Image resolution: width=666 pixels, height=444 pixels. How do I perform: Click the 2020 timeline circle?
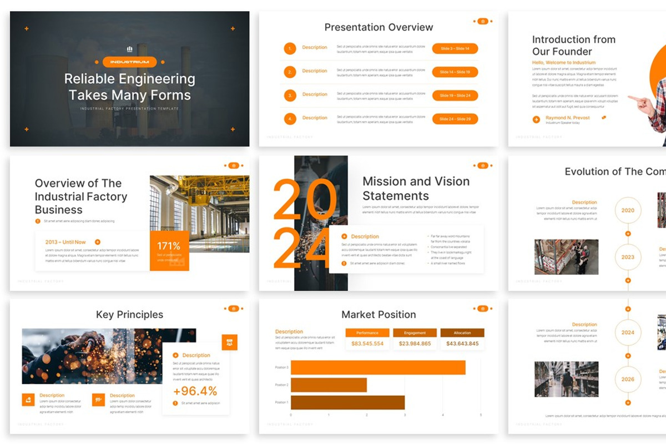pyautogui.click(x=628, y=210)
